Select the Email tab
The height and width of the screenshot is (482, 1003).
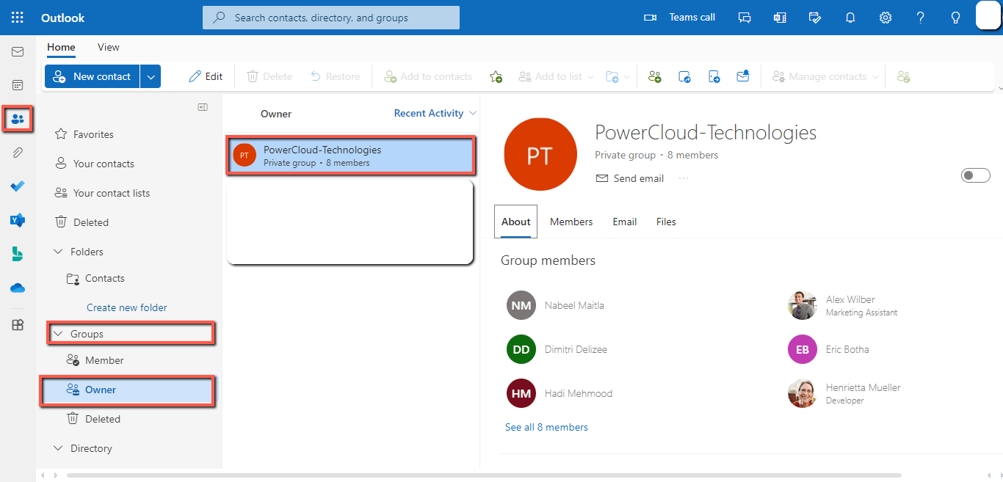tap(625, 222)
